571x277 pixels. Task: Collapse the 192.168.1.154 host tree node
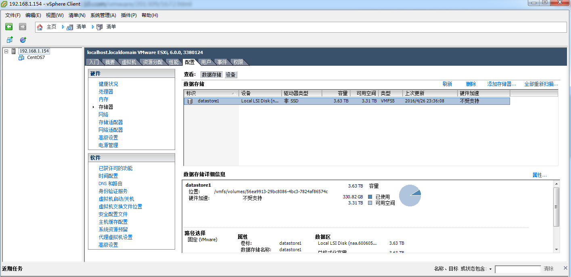coord(6,51)
